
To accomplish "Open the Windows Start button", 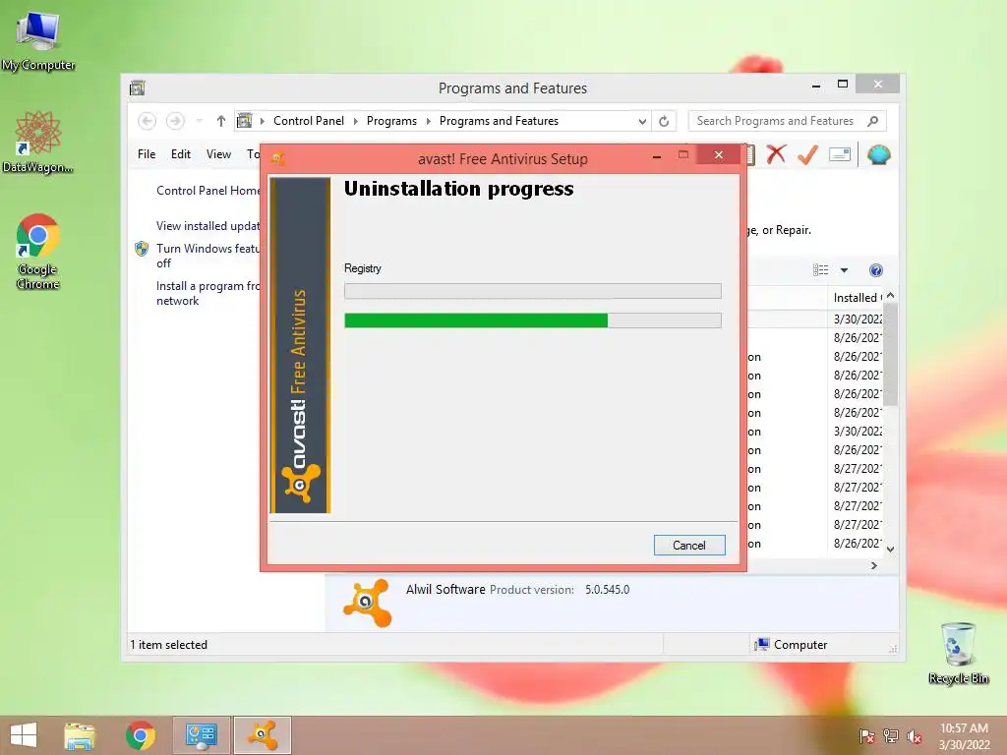I will tap(24, 735).
